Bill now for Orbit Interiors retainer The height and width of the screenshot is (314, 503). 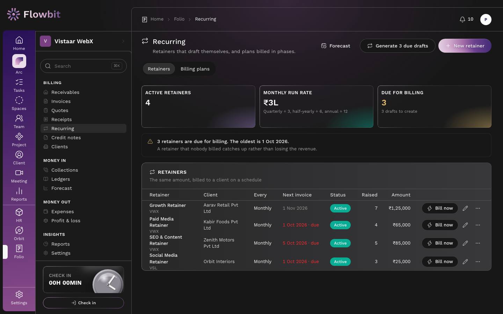coord(440,262)
